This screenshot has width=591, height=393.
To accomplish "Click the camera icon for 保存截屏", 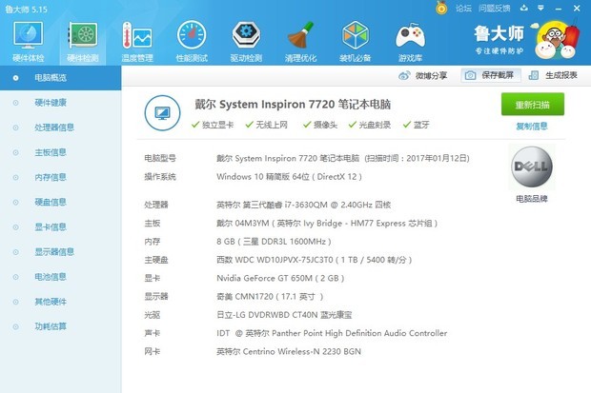I will pos(470,76).
